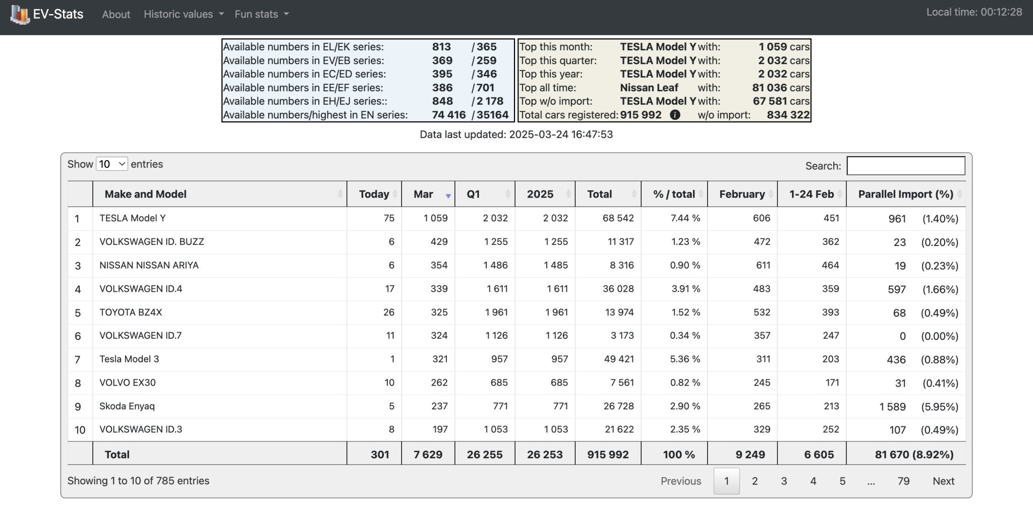1033x505 pixels.
Task: Click the EV-Stats logo icon
Action: tap(20, 14)
